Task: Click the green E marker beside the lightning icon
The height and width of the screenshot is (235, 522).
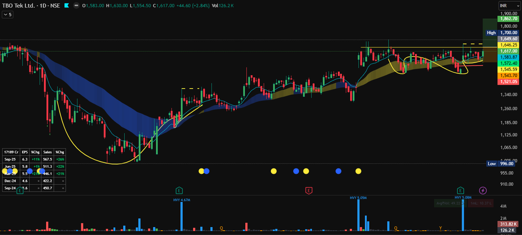Action: tap(461, 190)
